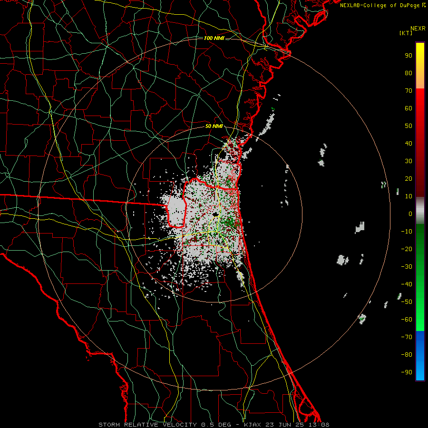This screenshot has width=428, height=428.
Task: Click the gray zero-velocity segment of color bar
Action: tap(420, 211)
